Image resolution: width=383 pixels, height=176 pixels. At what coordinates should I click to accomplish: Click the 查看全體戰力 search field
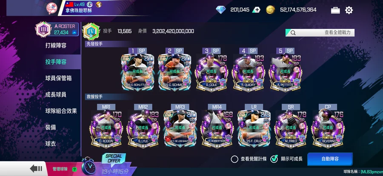click(x=320, y=32)
